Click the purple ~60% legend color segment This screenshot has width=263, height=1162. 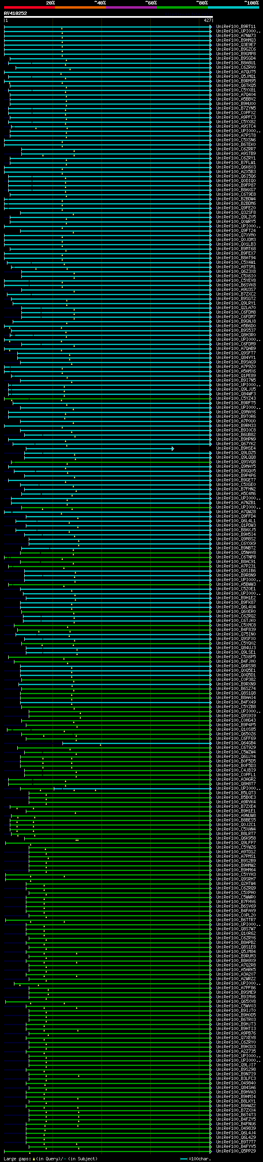132,7
